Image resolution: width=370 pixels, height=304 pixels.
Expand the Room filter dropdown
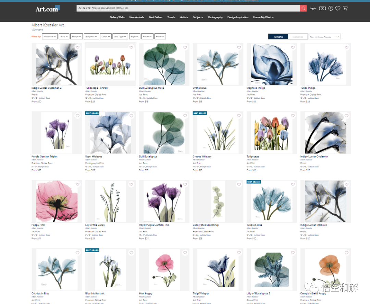click(x=147, y=36)
